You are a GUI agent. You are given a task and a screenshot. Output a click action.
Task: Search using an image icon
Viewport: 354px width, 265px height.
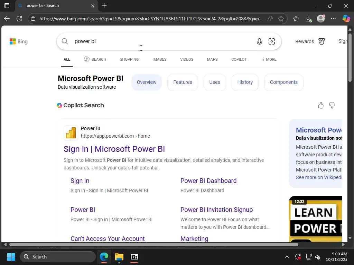point(272,41)
